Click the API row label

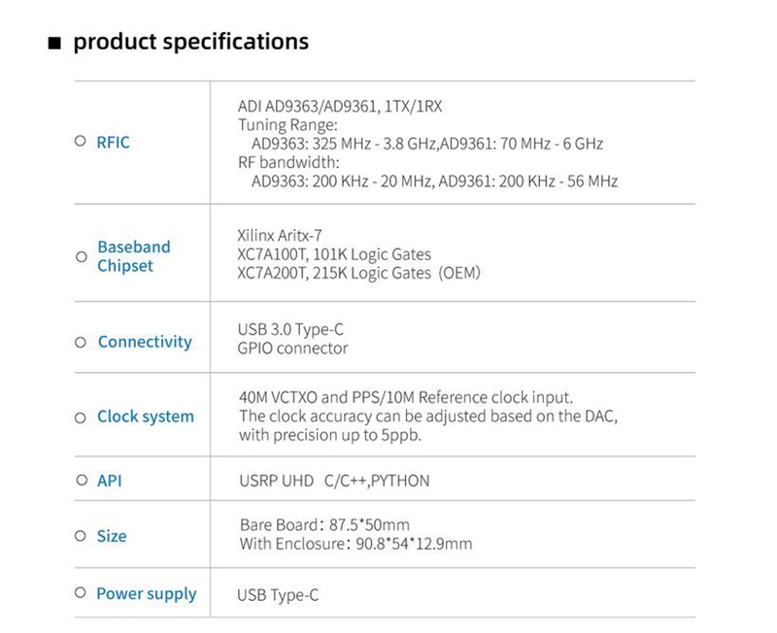(x=110, y=481)
